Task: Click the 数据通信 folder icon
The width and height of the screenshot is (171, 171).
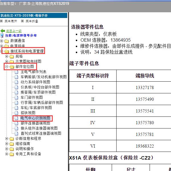Action: pyautogui.click(x=7, y=41)
